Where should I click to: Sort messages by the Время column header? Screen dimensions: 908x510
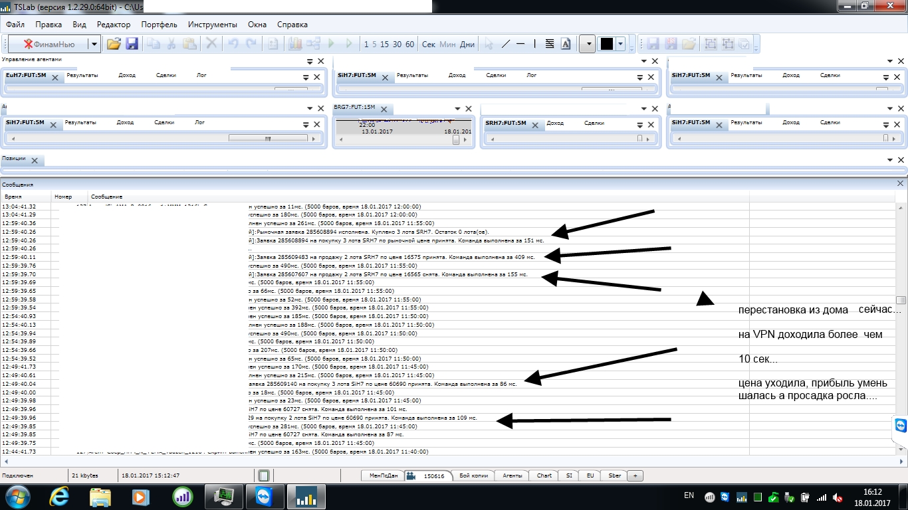(26, 197)
